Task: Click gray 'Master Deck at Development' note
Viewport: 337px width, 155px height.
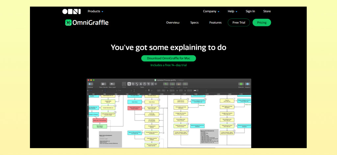Action: (x=111, y=139)
